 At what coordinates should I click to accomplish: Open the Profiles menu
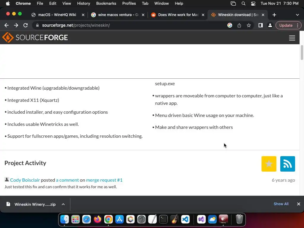[129, 4]
